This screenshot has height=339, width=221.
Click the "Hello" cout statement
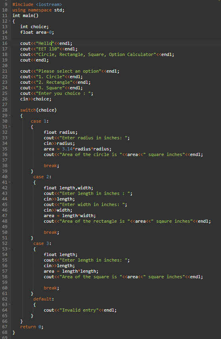pyautogui.click(x=46, y=43)
